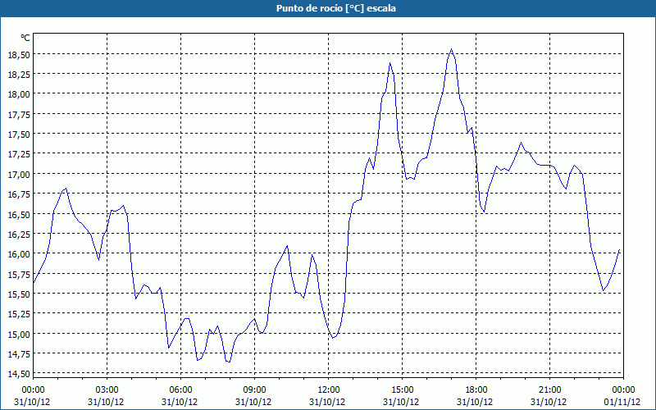Click the 17,75 y-axis value
Screen dimensions: 656x410
point(19,115)
